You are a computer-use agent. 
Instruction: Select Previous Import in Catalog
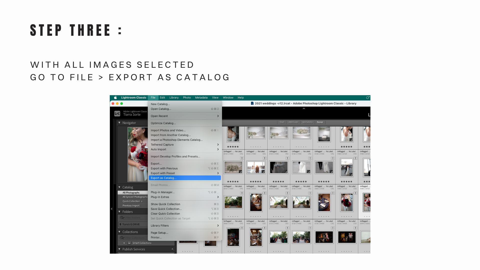131,206
